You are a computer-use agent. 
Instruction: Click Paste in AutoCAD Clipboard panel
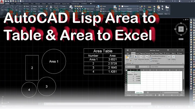click(x=158, y=8)
